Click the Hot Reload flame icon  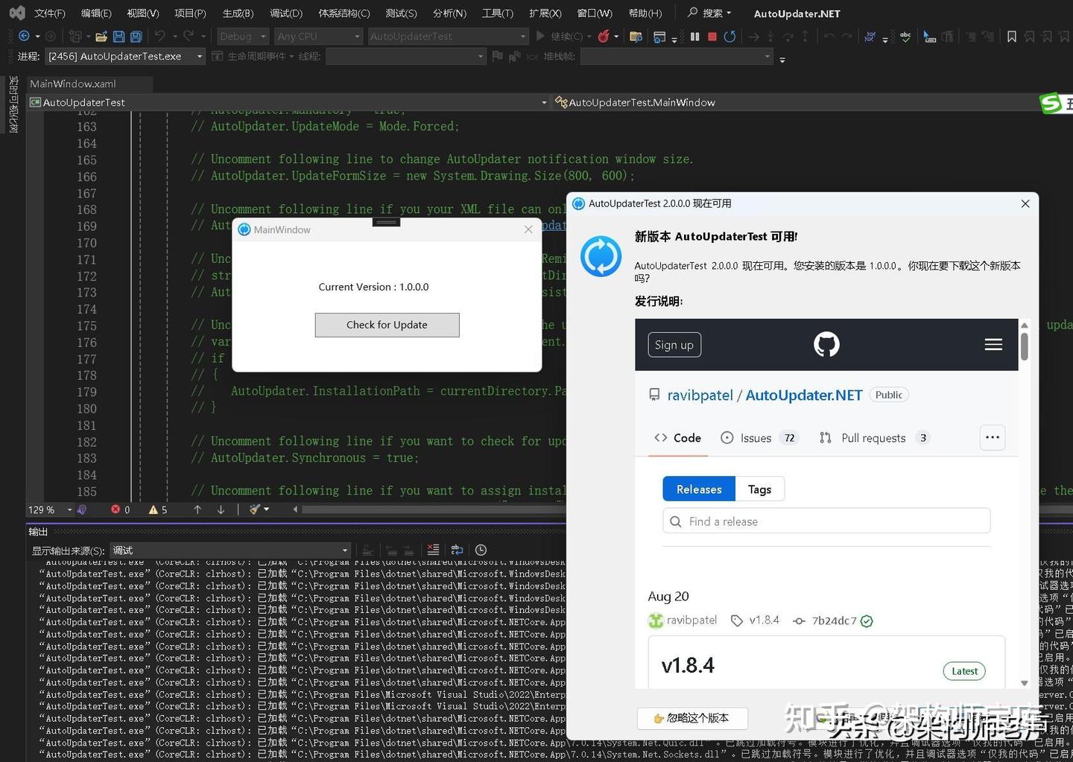[604, 36]
